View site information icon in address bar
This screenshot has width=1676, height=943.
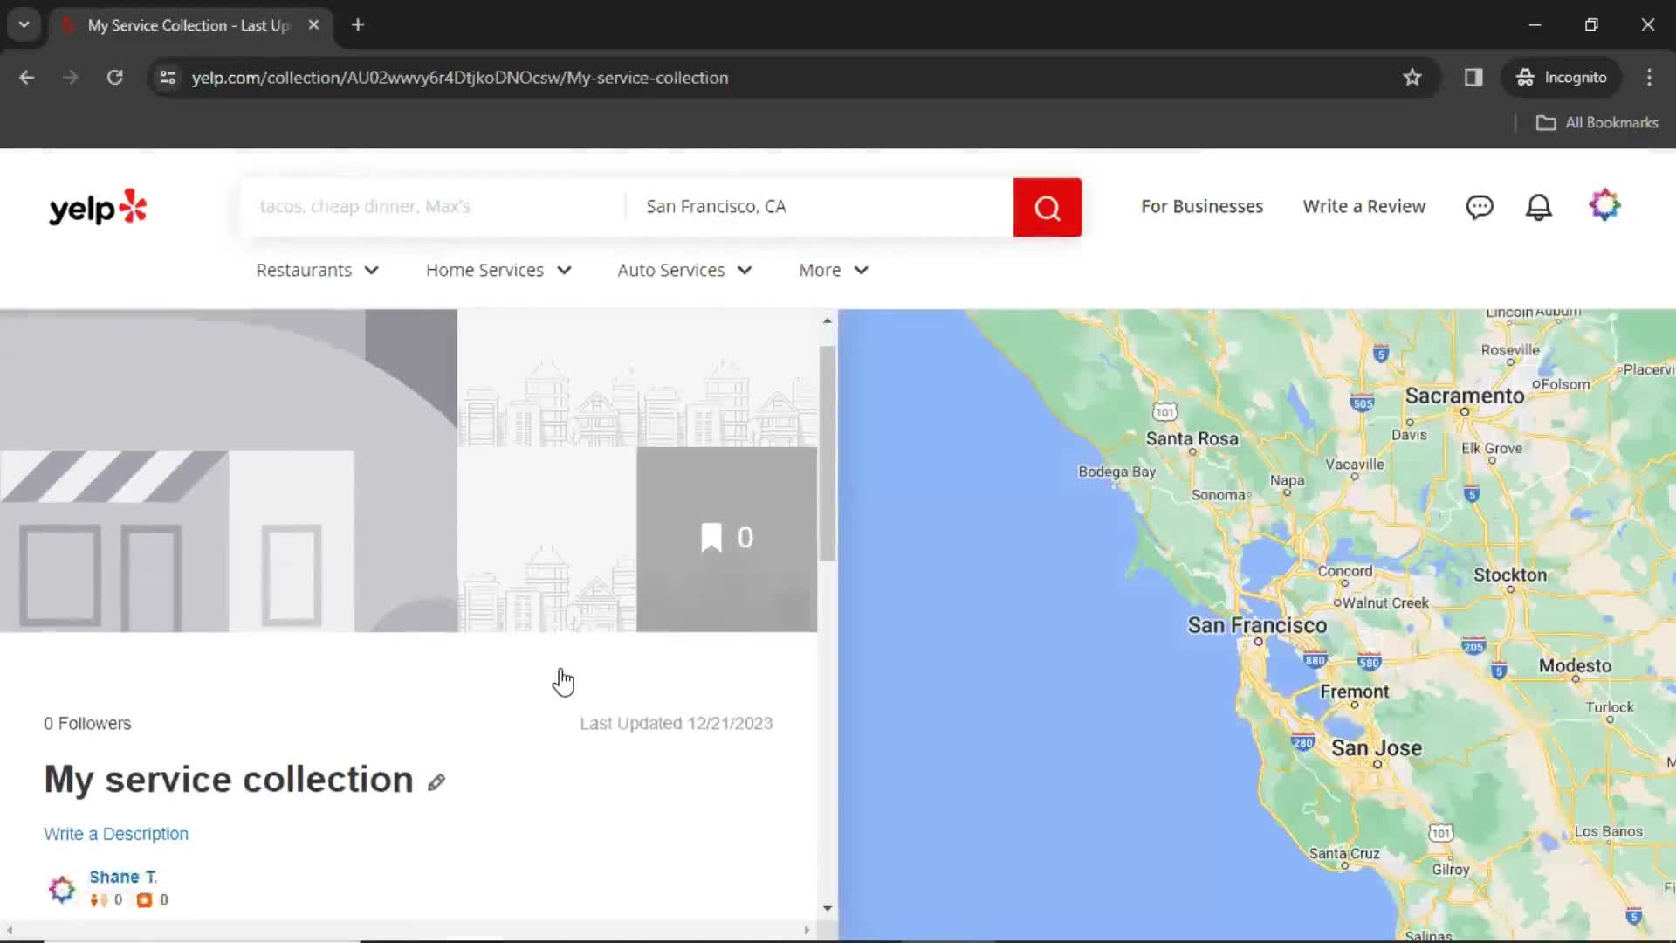click(x=168, y=78)
